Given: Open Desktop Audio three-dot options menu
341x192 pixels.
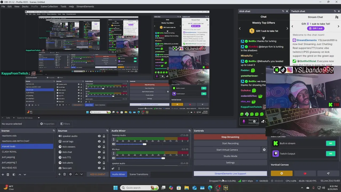Looking at the screenshot, I should (x=114, y=140).
